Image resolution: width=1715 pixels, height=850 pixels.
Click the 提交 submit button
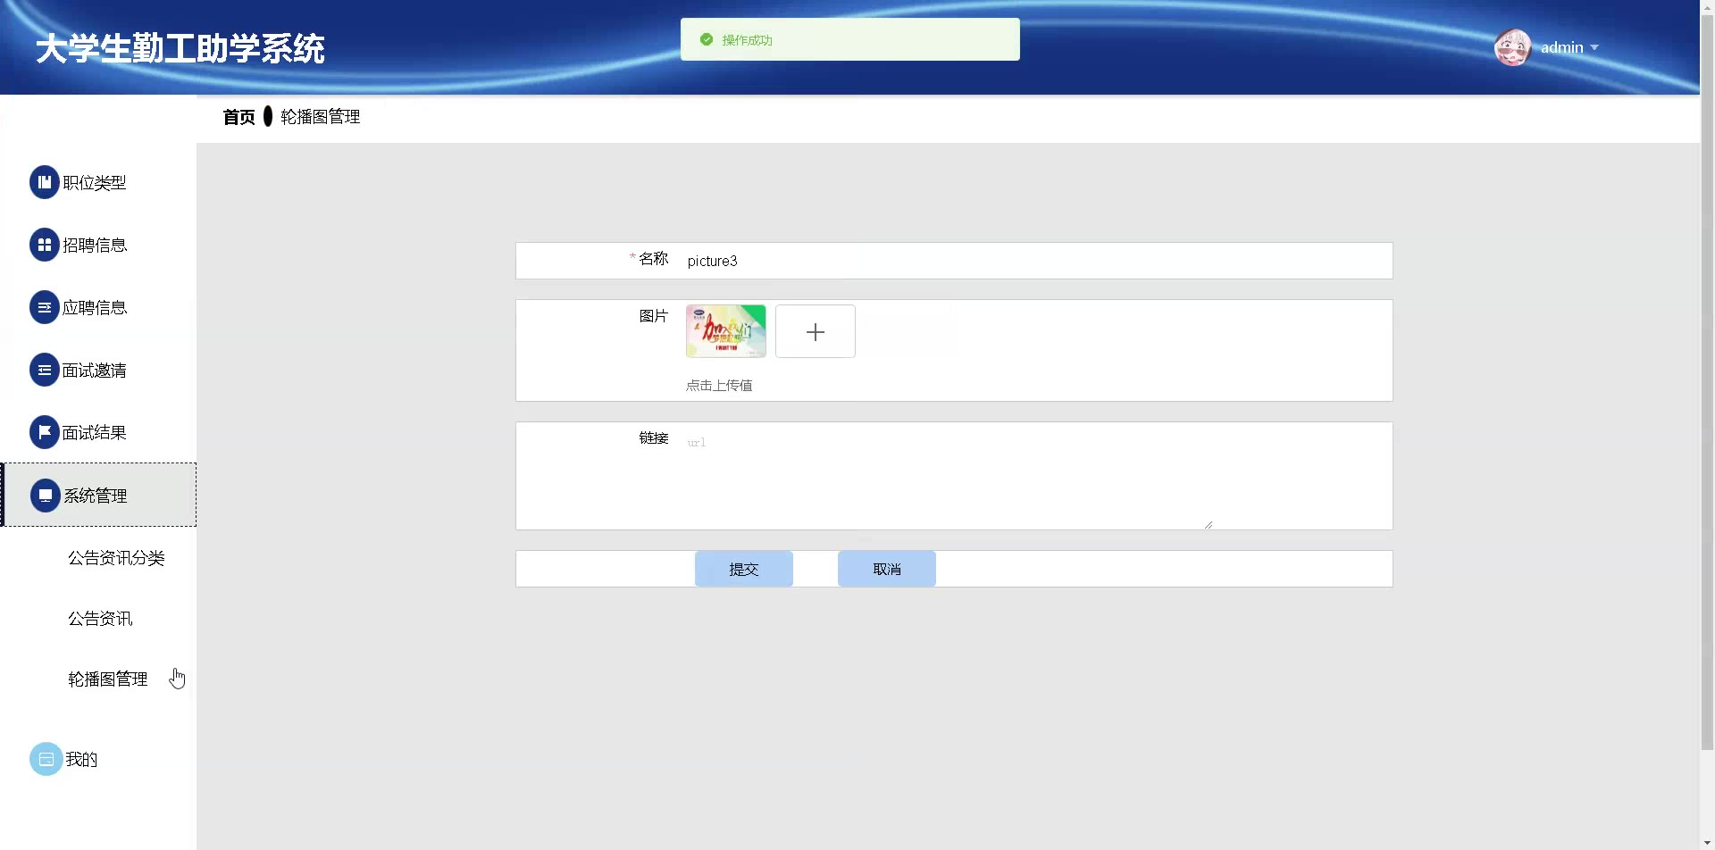click(744, 569)
